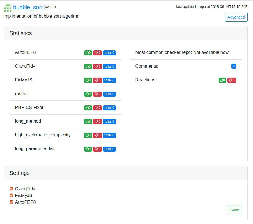Select the long_parameter_list row label
This screenshot has height=224, width=253.
coord(35,148)
